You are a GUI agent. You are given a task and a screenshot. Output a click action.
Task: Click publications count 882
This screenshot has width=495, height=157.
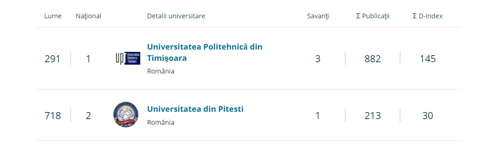coord(372,59)
